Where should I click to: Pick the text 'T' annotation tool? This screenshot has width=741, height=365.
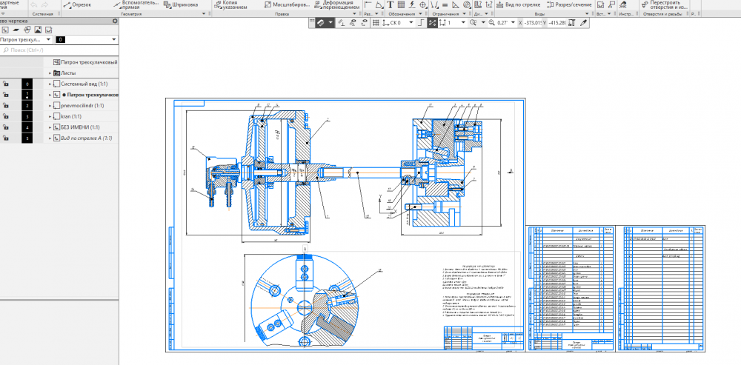[391, 4]
